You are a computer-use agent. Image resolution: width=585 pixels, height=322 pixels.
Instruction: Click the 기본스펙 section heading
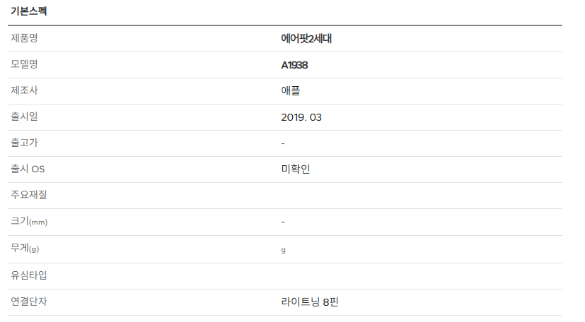29,11
